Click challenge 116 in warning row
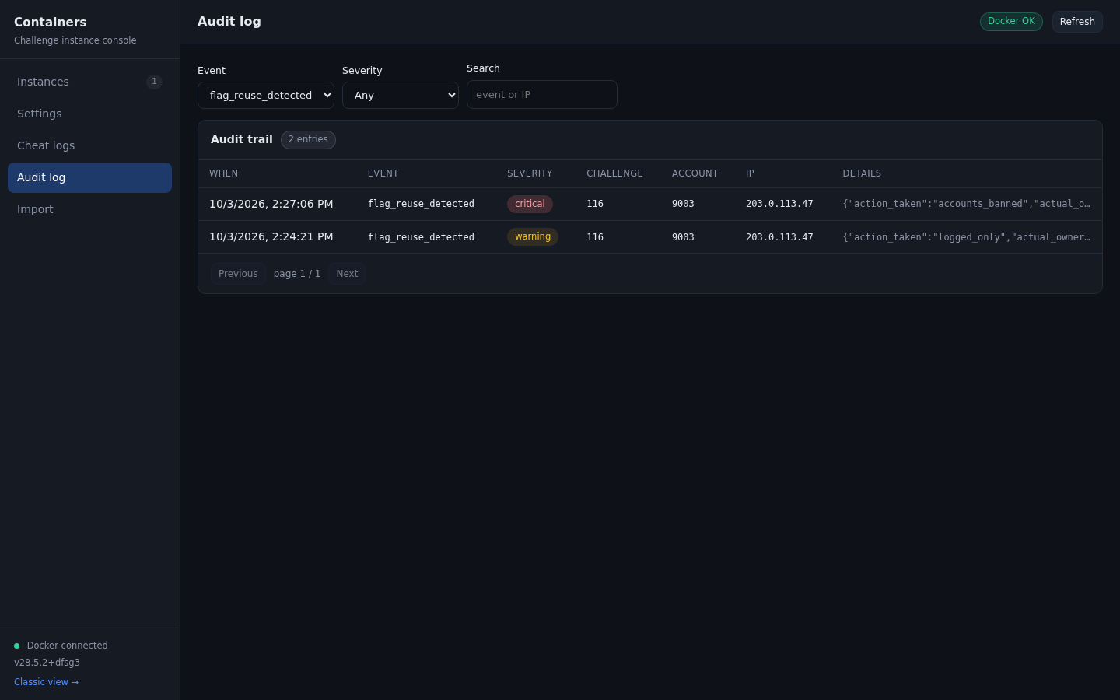The width and height of the screenshot is (1120, 700). click(x=595, y=237)
